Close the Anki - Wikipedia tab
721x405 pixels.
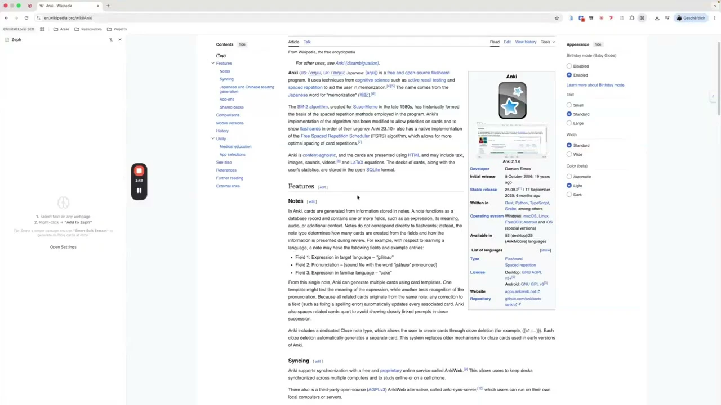97,6
